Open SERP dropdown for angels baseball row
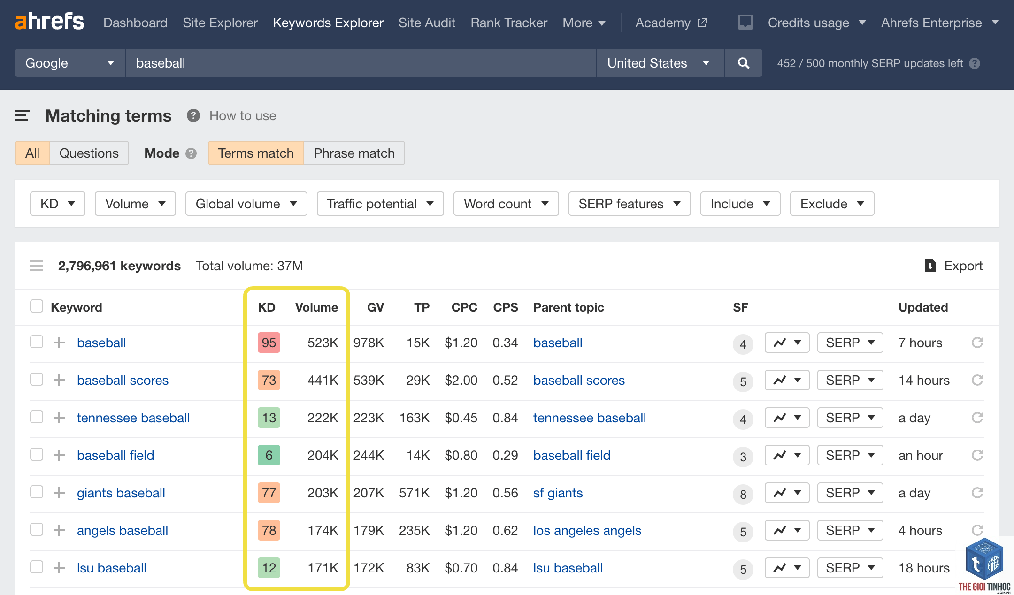 [850, 530]
